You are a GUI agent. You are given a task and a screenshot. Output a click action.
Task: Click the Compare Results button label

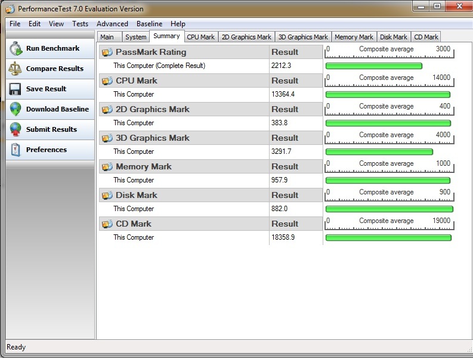tap(55, 69)
